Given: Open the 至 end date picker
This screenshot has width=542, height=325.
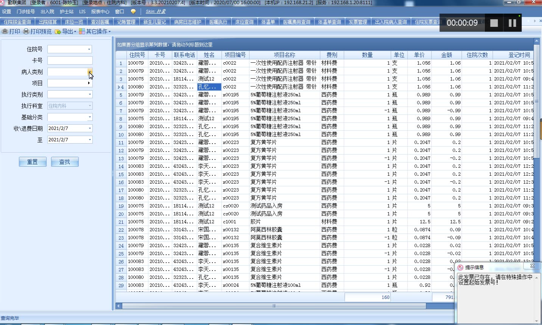Looking at the screenshot, I should pyautogui.click(x=90, y=140).
